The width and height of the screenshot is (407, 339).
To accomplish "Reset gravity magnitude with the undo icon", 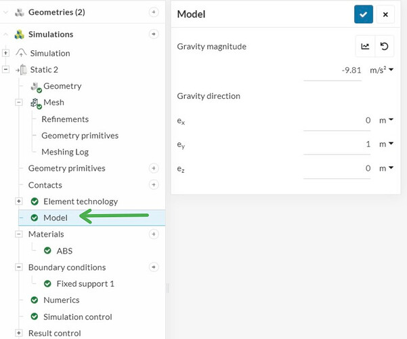I will (385, 46).
